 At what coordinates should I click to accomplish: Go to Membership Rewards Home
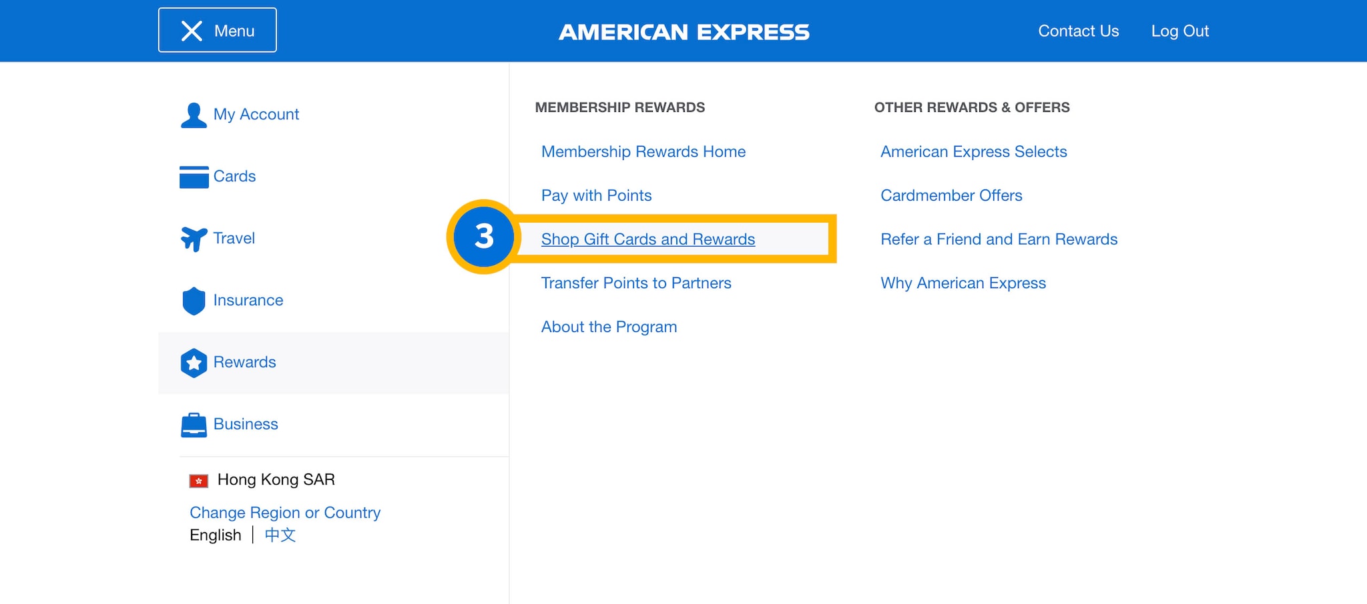point(643,152)
